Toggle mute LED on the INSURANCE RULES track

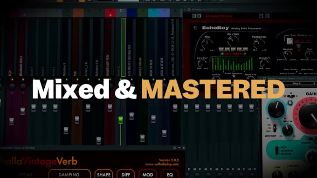click(x=23, y=79)
